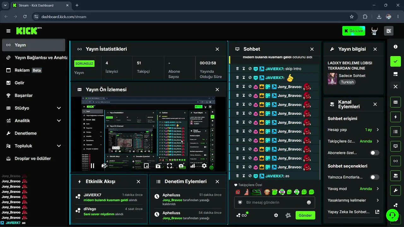Image resolution: width=404 pixels, height=227 pixels.
Task: Toggle mute on the stream preview
Action: click(x=104, y=166)
